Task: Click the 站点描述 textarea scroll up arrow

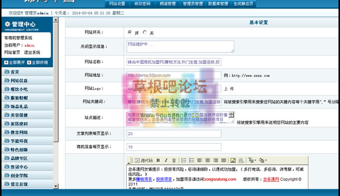Action: pyautogui.click(x=231, y=114)
